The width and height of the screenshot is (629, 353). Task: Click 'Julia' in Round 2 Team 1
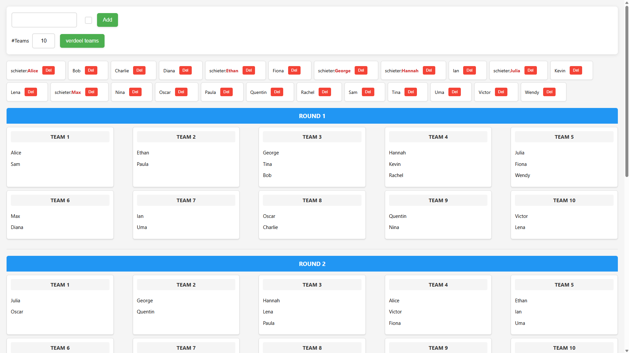(15, 301)
